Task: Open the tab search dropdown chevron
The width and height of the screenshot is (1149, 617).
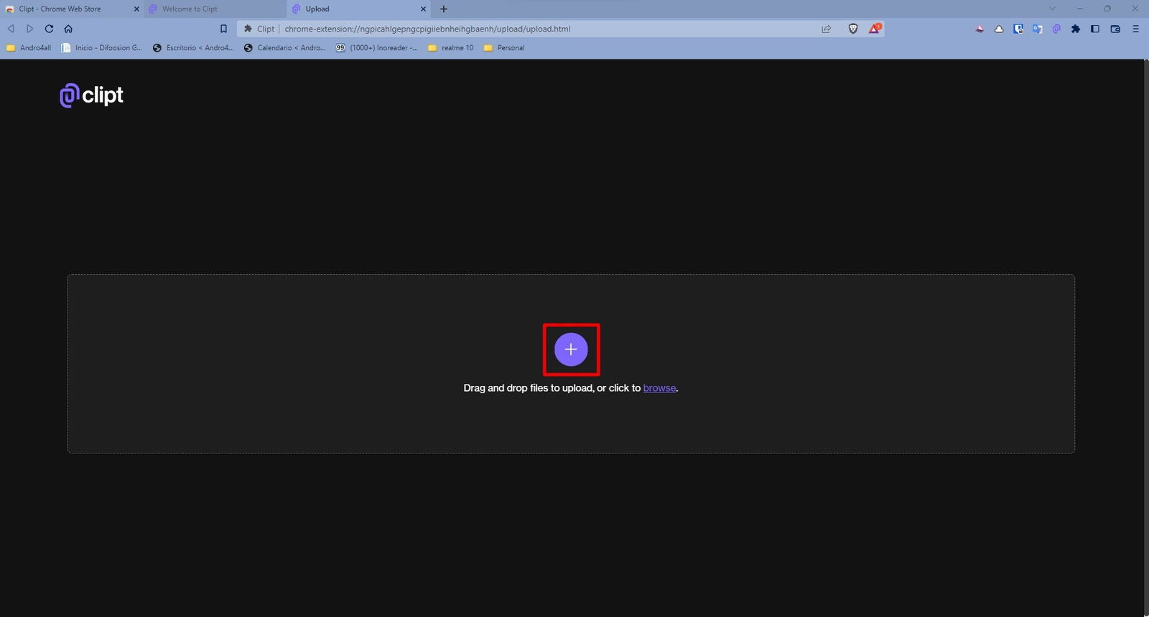Action: [1052, 9]
